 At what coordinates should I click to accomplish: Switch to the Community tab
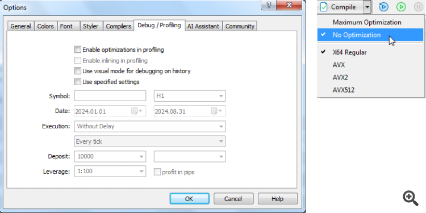click(x=240, y=26)
